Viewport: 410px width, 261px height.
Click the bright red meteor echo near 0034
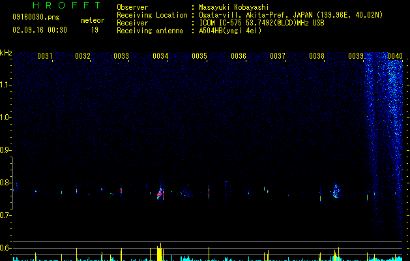tap(160, 194)
